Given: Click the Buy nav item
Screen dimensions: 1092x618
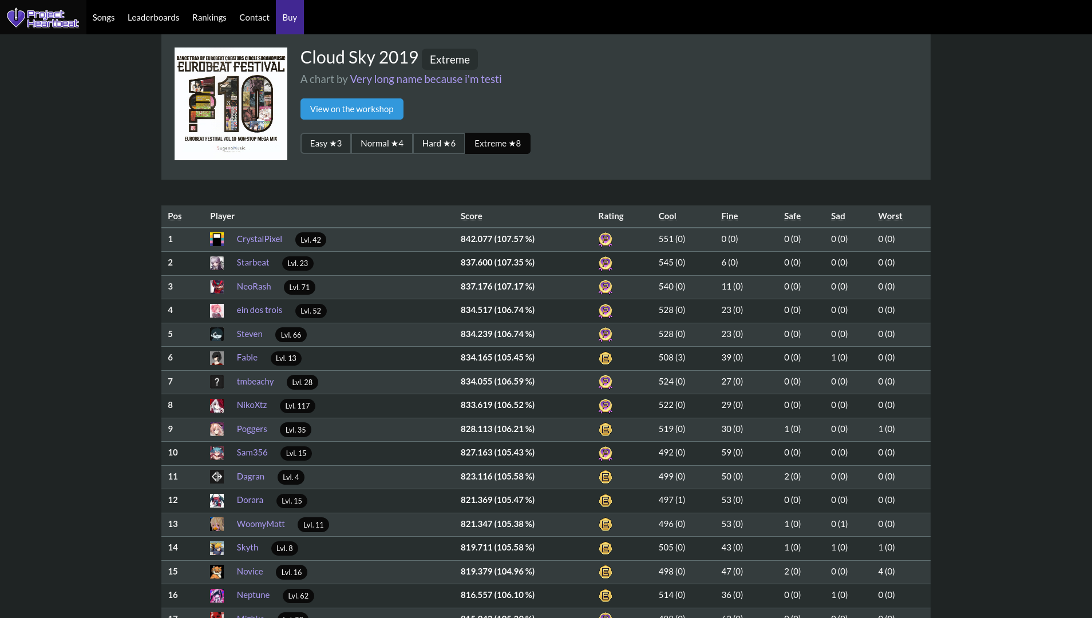Looking at the screenshot, I should pyautogui.click(x=290, y=17).
